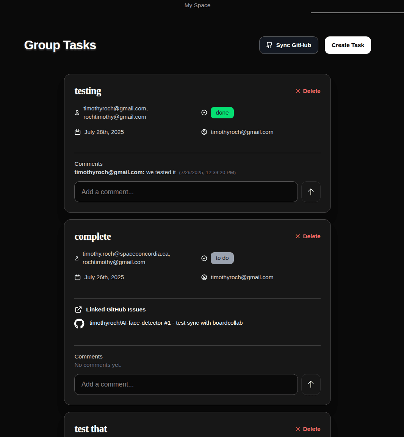The image size is (404, 437).
Task: Click the avatar icon beside timothyroch@gmail.com creator
Action: [x=204, y=132]
